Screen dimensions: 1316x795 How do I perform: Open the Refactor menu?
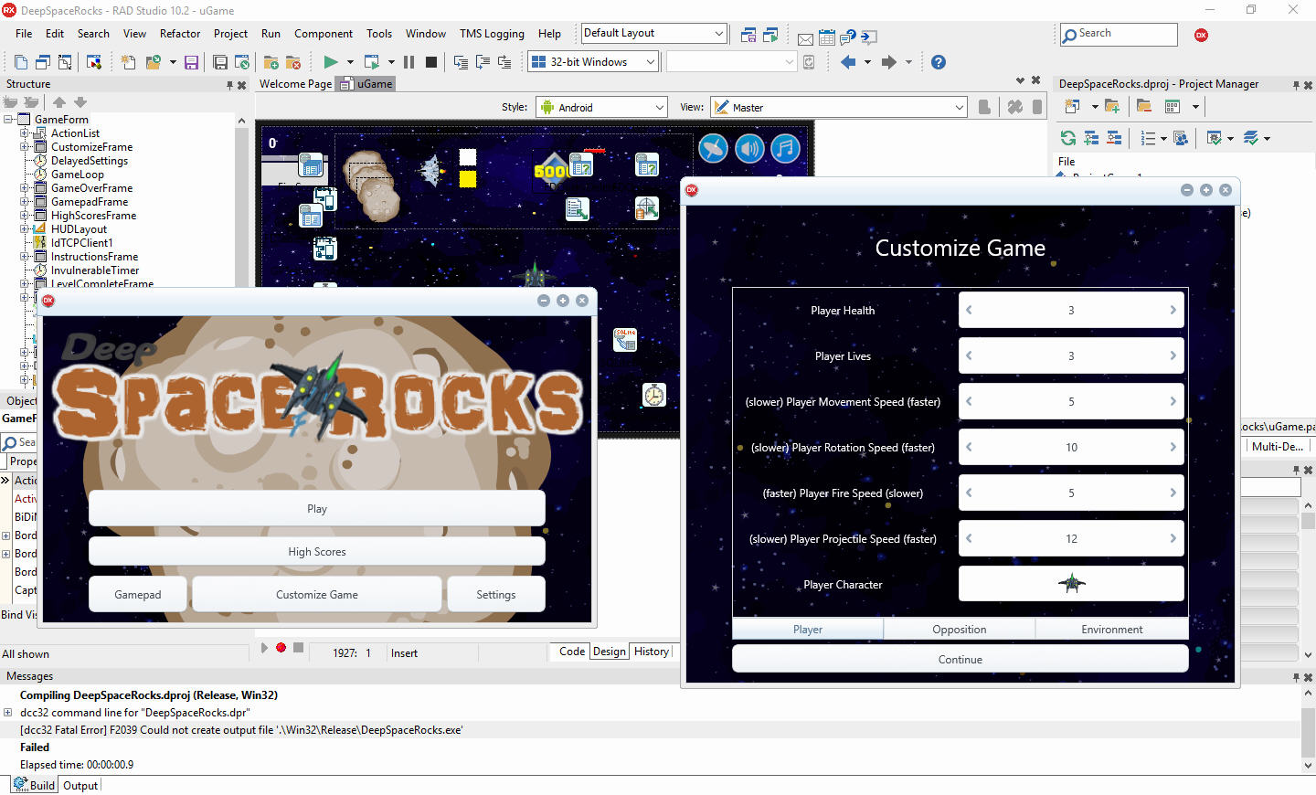coord(179,34)
